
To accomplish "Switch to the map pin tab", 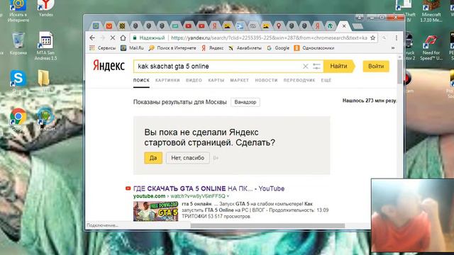I will point(279,26).
